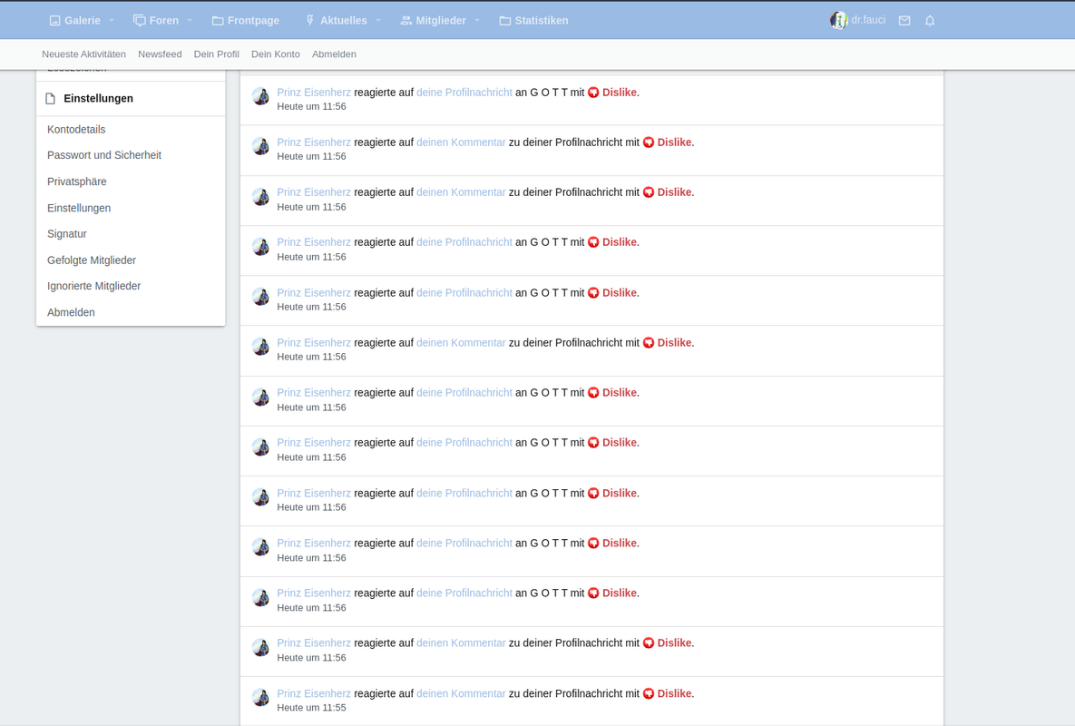Select the user avatar in the 11:55 notification

(x=260, y=697)
